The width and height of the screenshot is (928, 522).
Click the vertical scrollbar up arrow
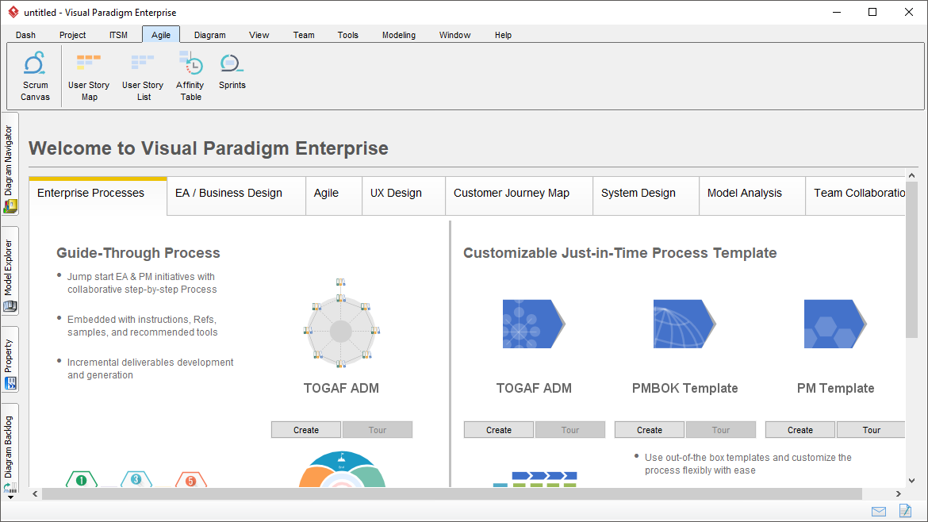pyautogui.click(x=911, y=176)
